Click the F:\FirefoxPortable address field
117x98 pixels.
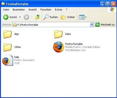click(x=51, y=25)
